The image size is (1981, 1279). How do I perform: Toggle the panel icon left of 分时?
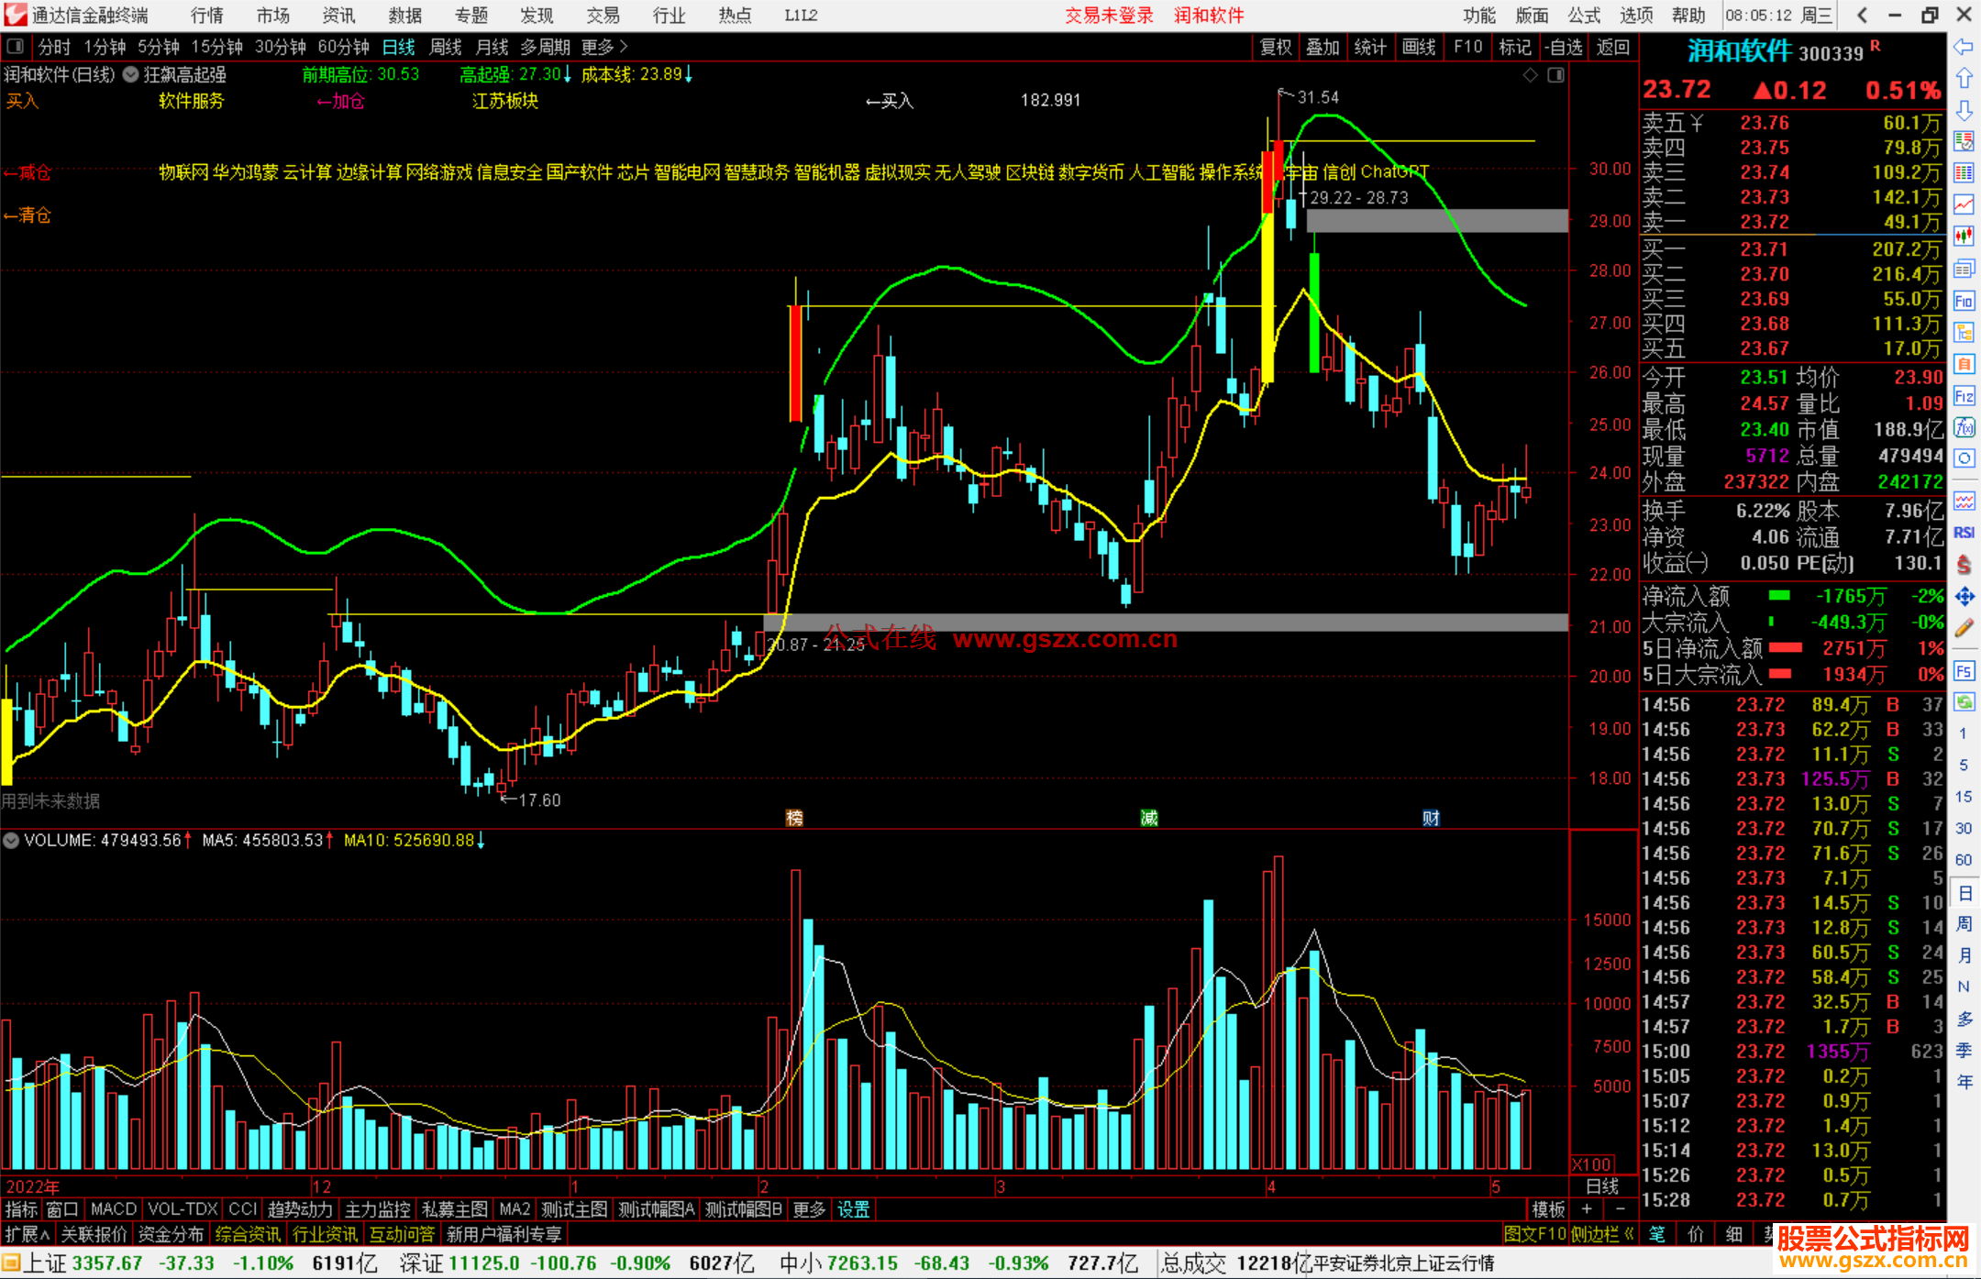tap(16, 46)
